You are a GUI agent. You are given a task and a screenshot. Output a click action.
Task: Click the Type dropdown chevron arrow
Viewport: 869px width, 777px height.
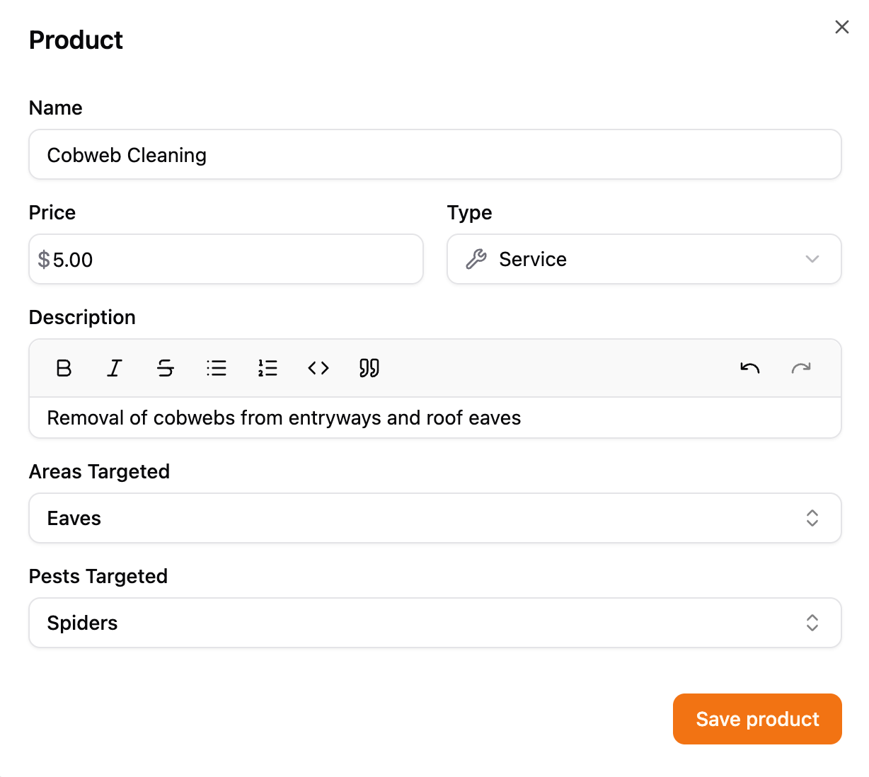(812, 259)
